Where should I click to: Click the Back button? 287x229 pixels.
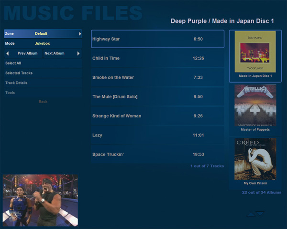(x=43, y=102)
